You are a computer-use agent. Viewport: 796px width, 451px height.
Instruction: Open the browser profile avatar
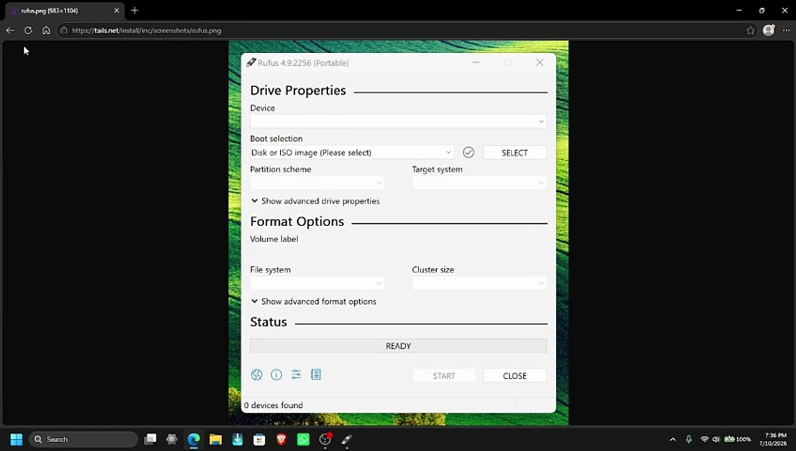768,30
